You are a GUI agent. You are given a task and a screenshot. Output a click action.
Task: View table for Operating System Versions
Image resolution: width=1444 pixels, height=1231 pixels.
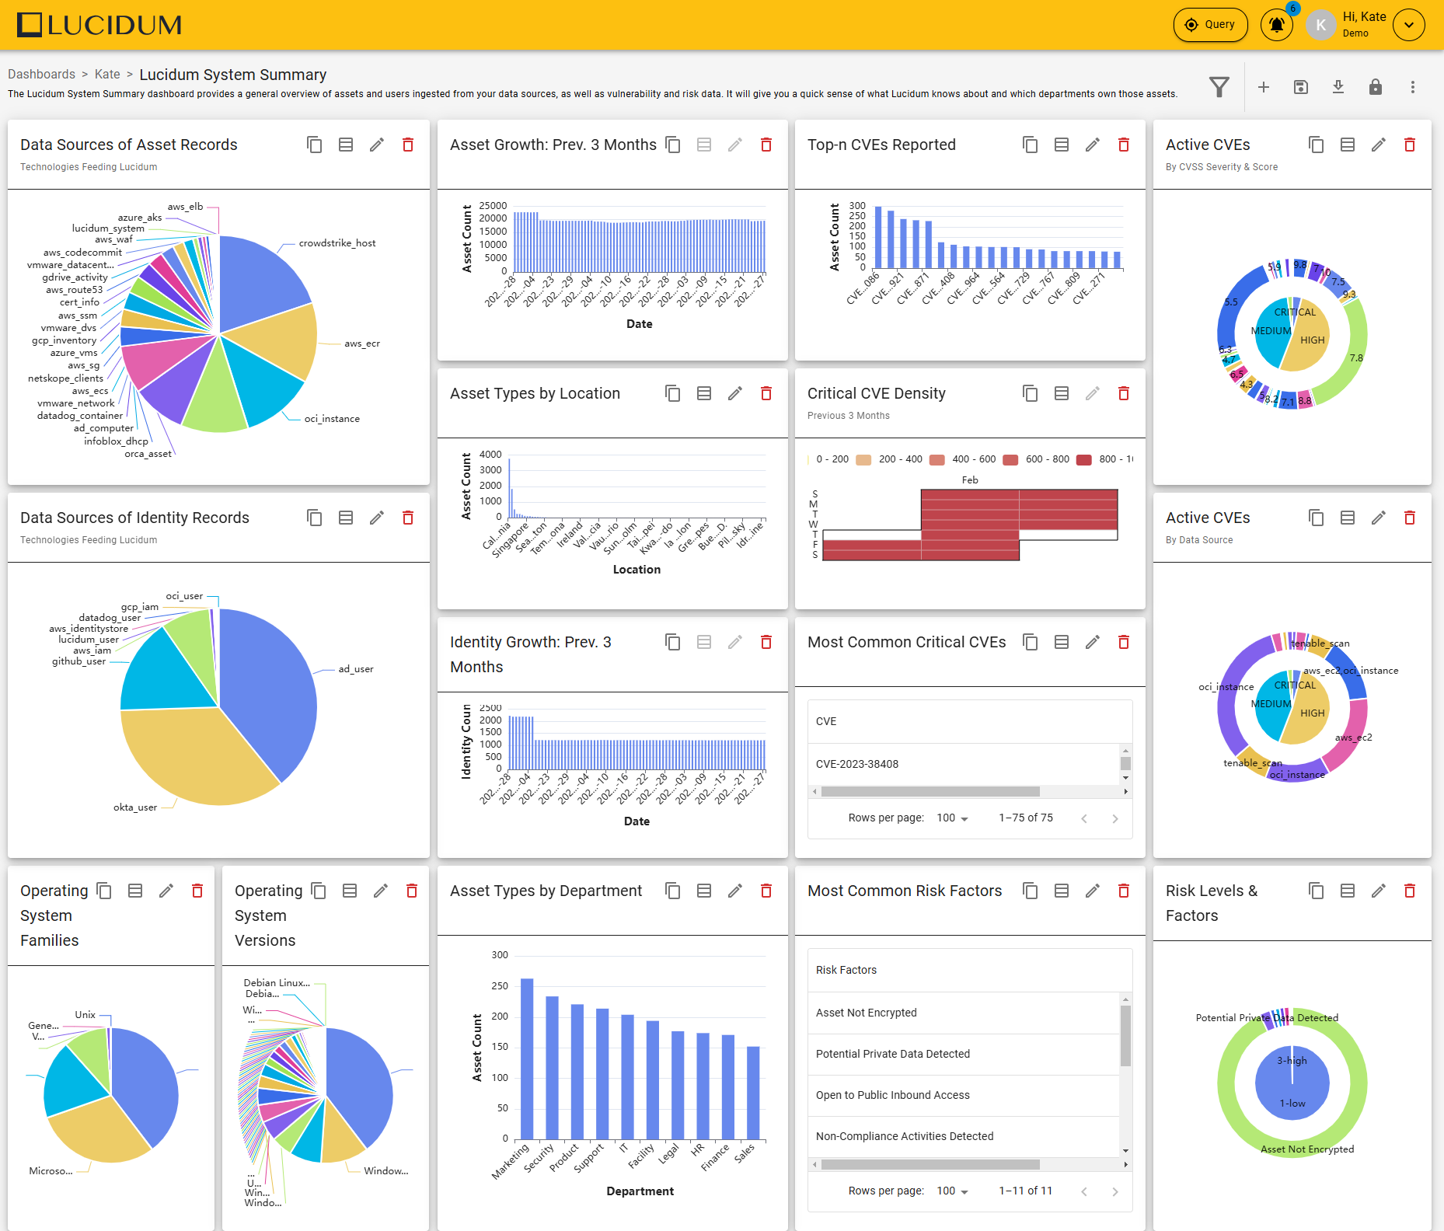(350, 891)
